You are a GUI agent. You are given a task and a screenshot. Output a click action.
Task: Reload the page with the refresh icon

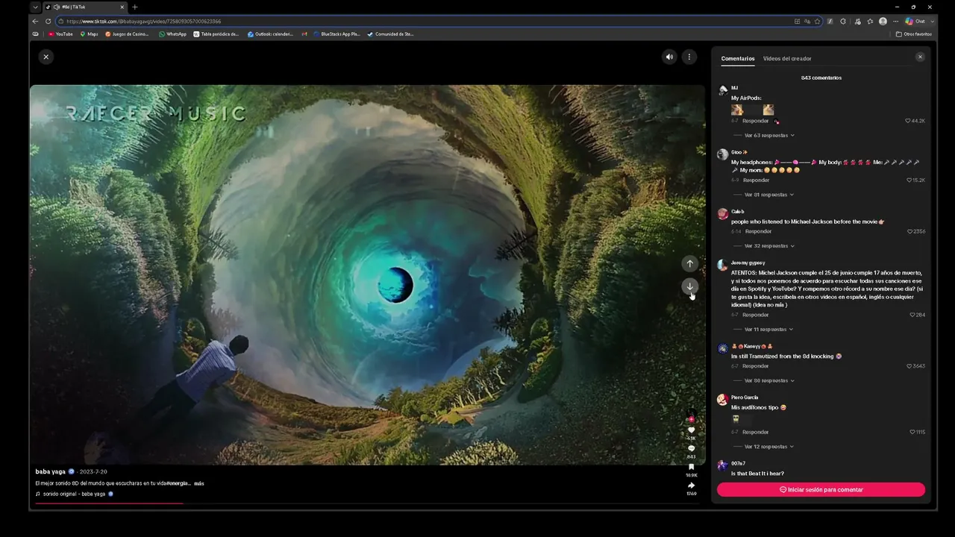click(x=48, y=21)
